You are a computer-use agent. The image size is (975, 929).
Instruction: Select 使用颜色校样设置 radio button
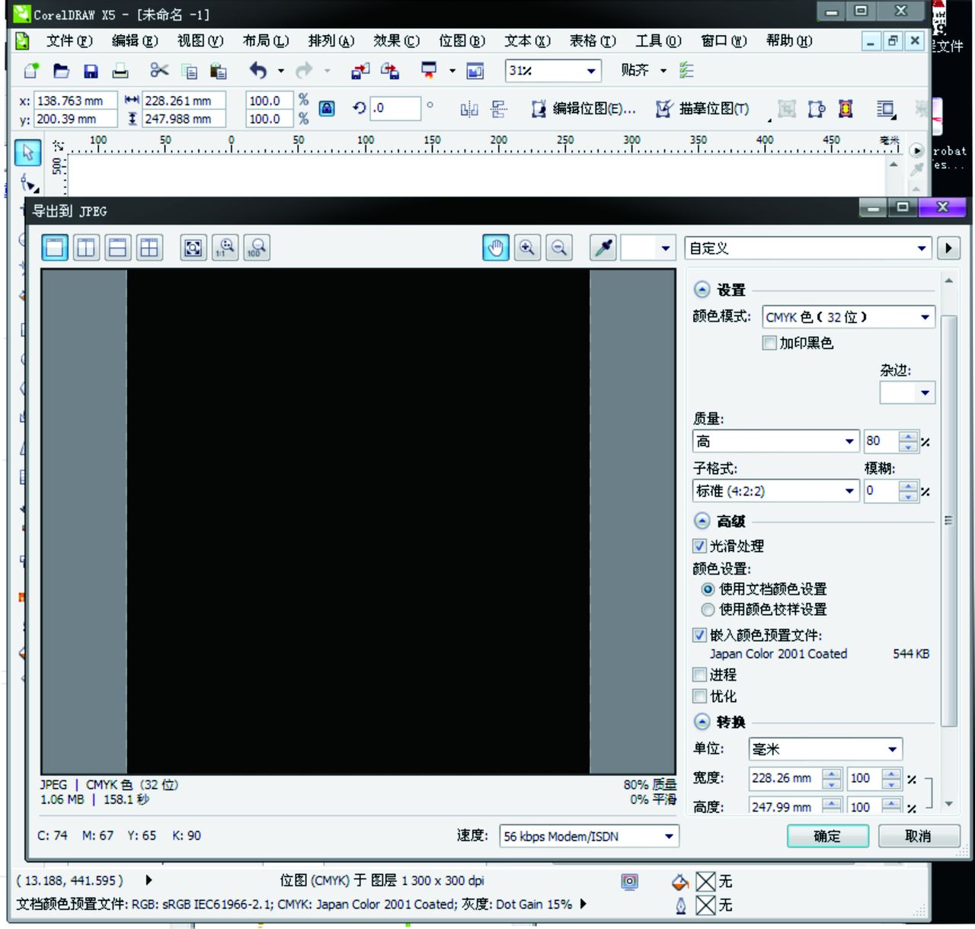pyautogui.click(x=708, y=610)
